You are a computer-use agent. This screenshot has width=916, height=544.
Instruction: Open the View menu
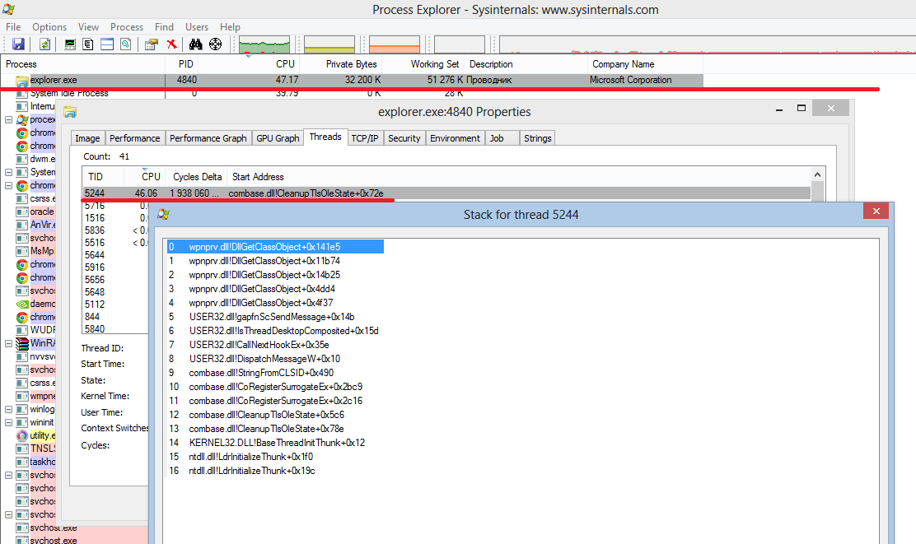click(x=88, y=27)
